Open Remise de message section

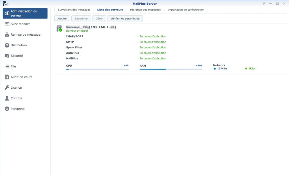25,34
